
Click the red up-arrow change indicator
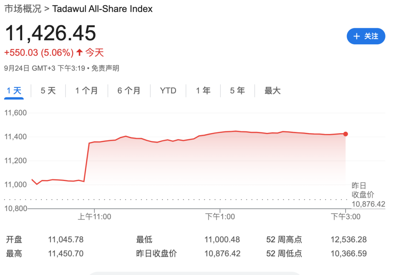pos(79,52)
